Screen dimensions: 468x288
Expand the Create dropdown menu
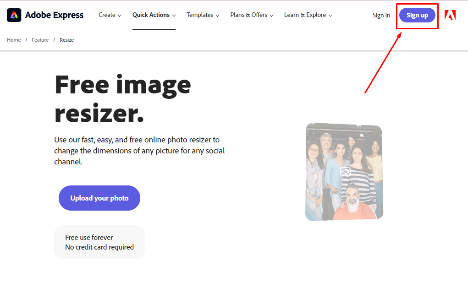[110, 15]
